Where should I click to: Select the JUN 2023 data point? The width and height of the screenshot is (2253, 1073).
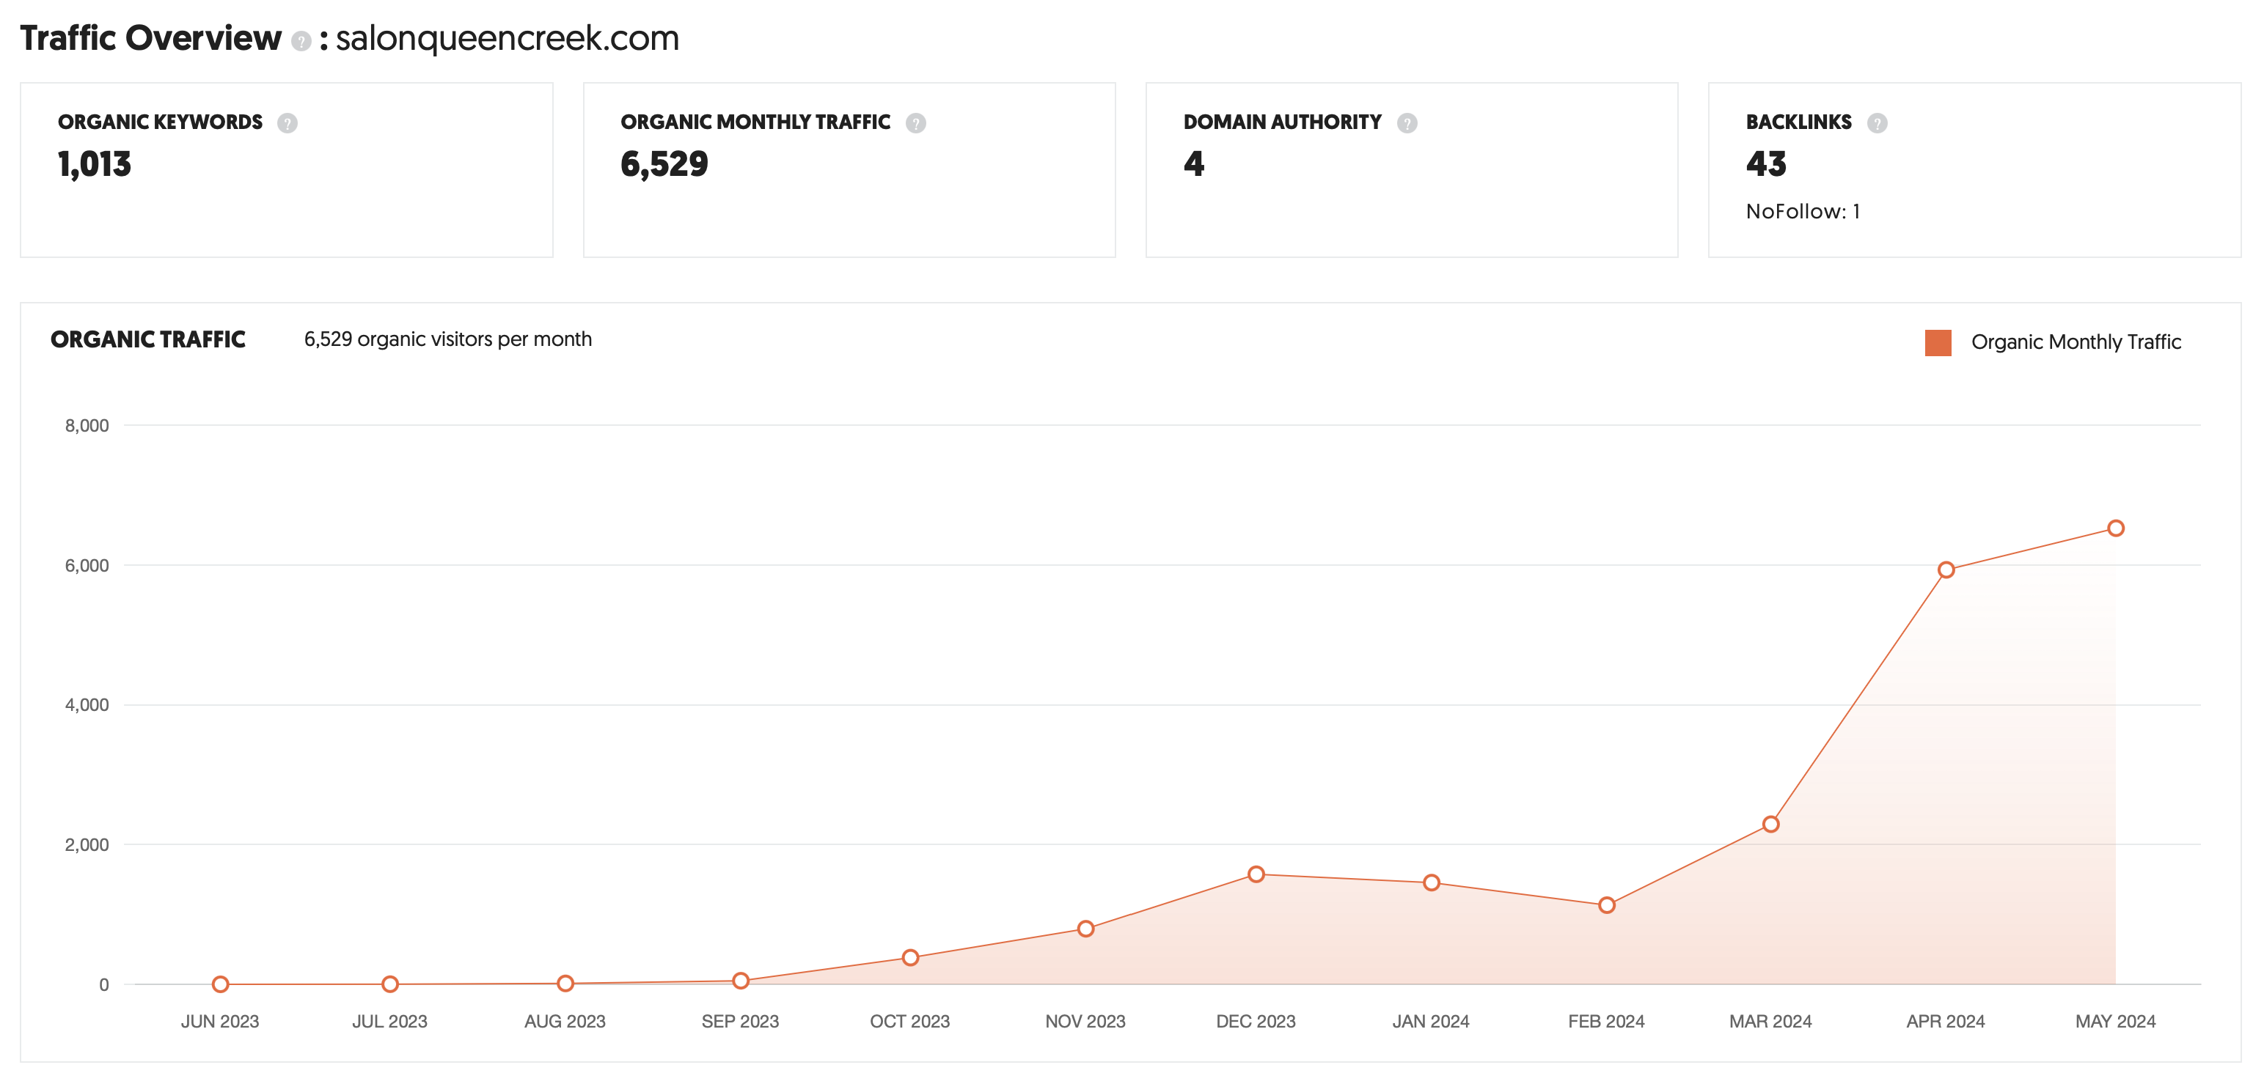click(221, 984)
